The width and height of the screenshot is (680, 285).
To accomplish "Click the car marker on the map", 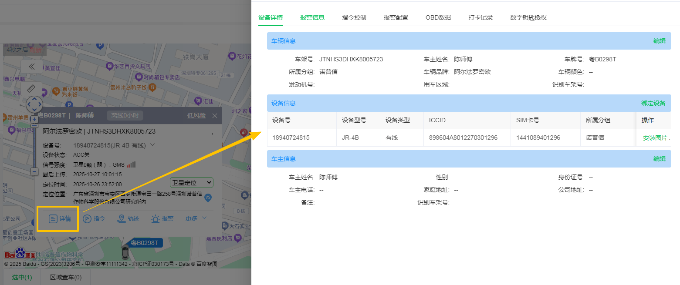I will [125, 252].
